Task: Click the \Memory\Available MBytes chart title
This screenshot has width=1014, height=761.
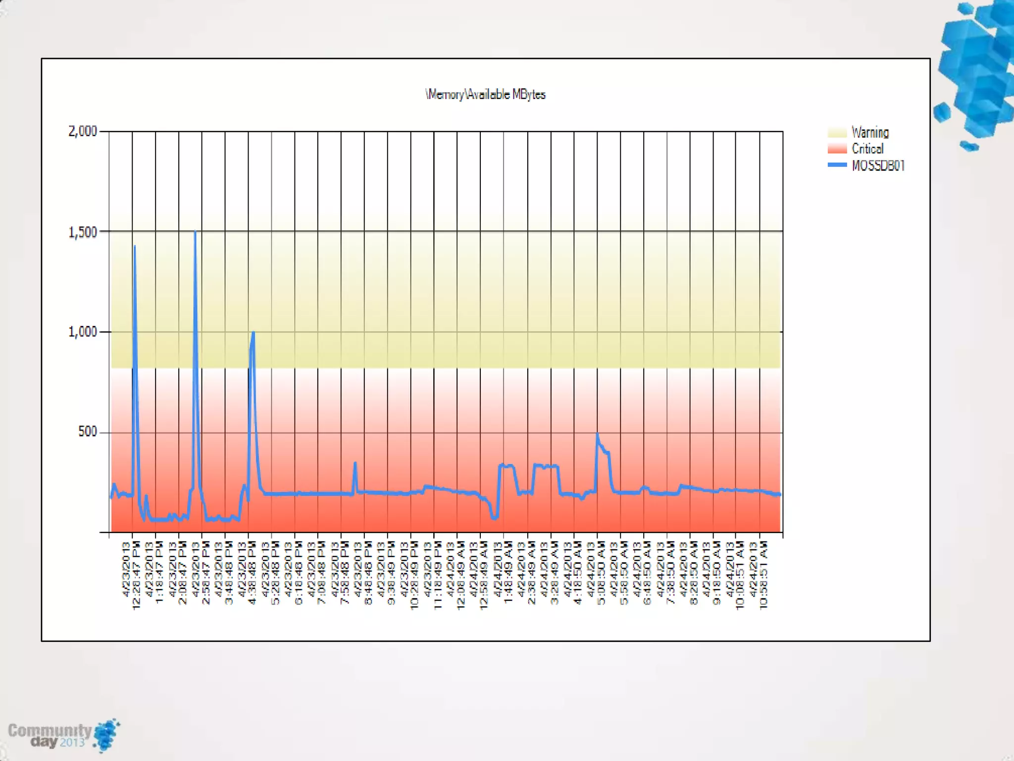Action: [485, 94]
